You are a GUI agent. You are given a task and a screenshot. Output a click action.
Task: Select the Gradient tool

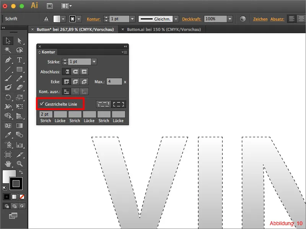[20, 126]
